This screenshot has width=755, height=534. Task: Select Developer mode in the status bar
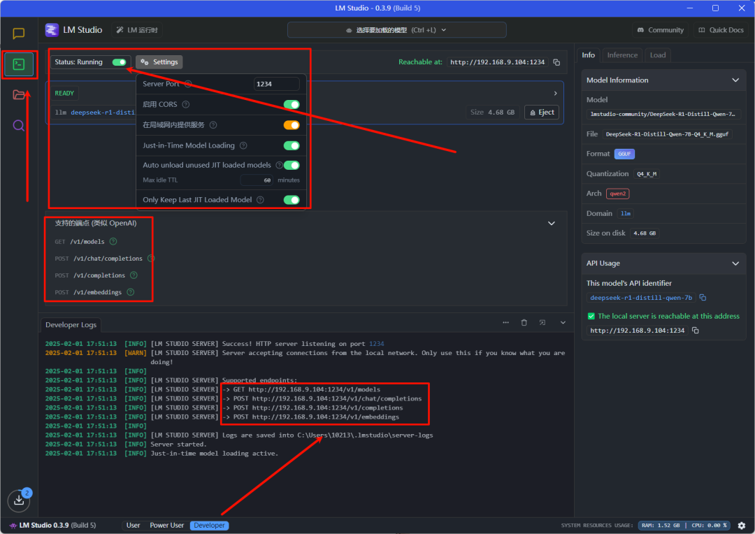click(210, 526)
